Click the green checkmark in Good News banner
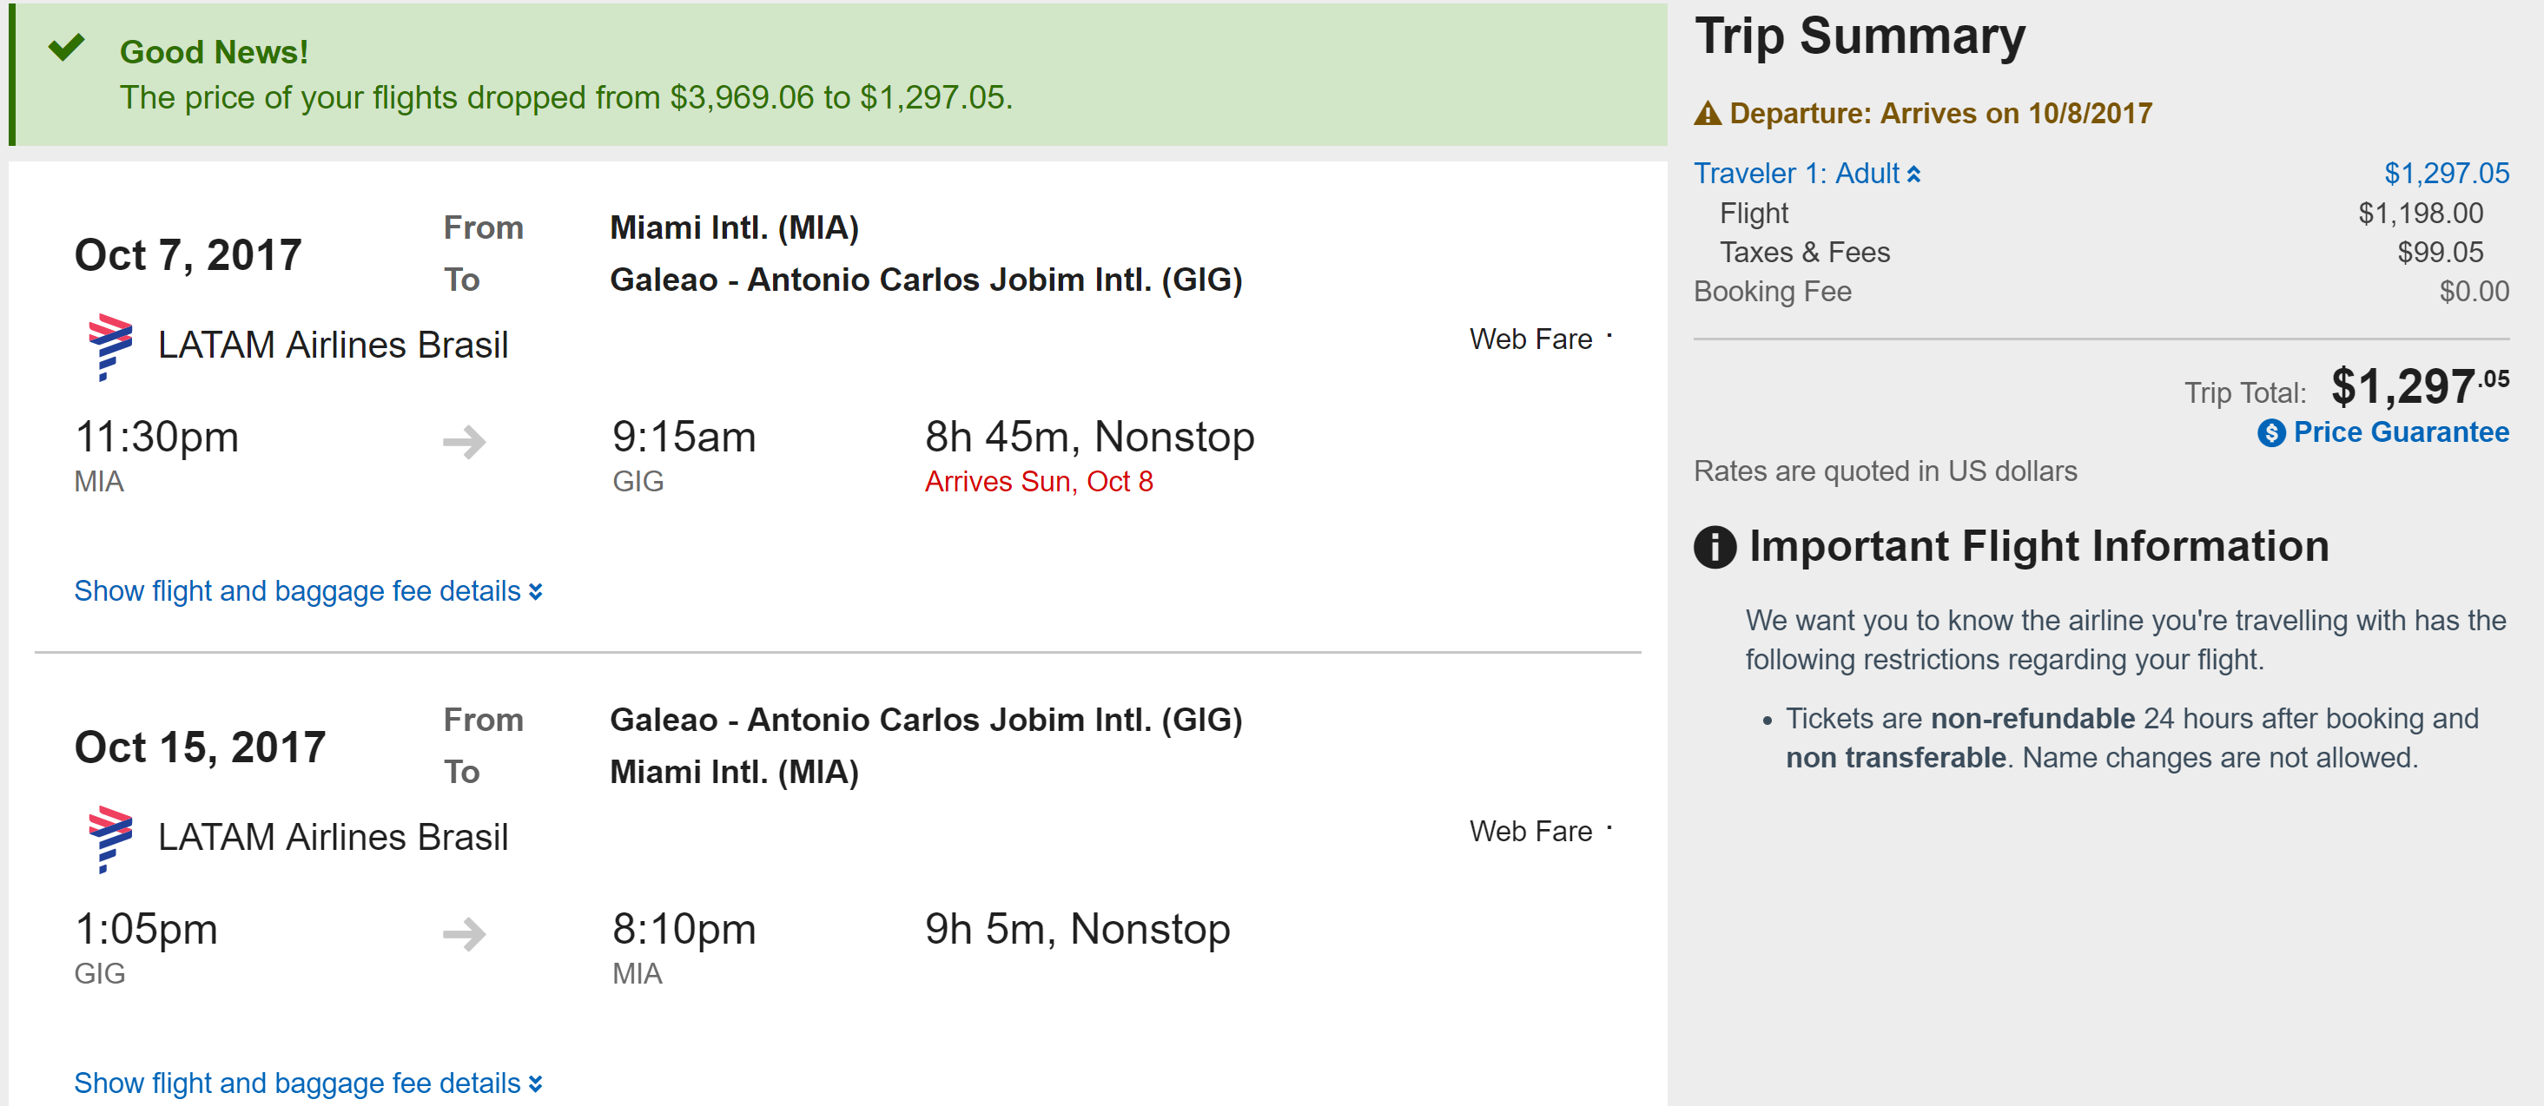Viewport: 2544px width, 1106px height. click(66, 48)
